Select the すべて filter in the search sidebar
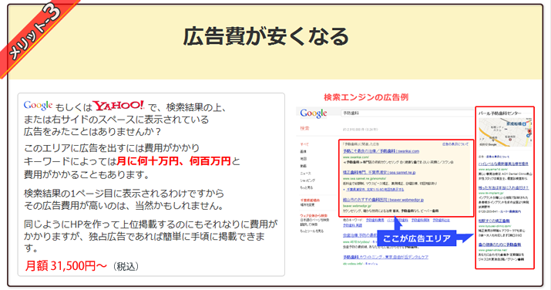Image resolution: width=551 pixels, height=290 pixels. point(304,144)
